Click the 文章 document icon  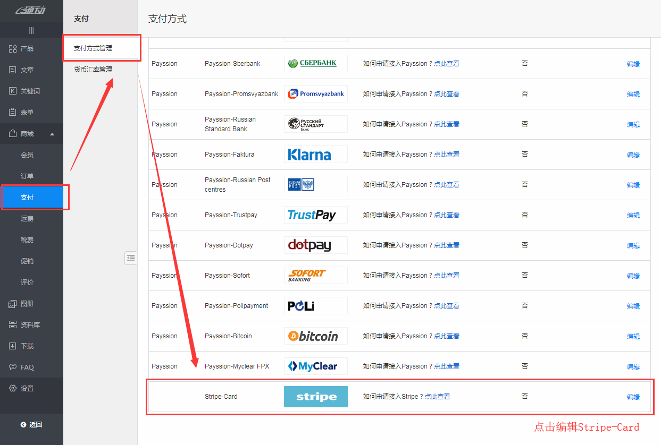click(13, 70)
